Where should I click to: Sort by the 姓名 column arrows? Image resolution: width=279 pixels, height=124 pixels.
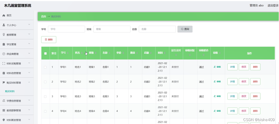pos(82,53)
